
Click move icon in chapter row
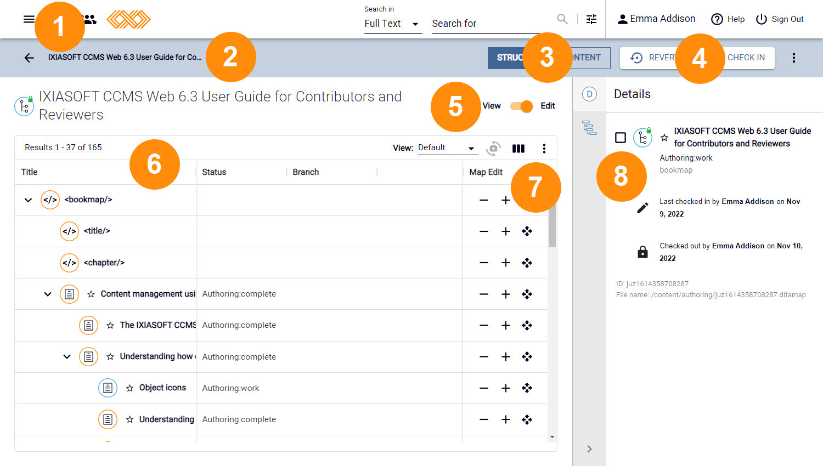527,263
